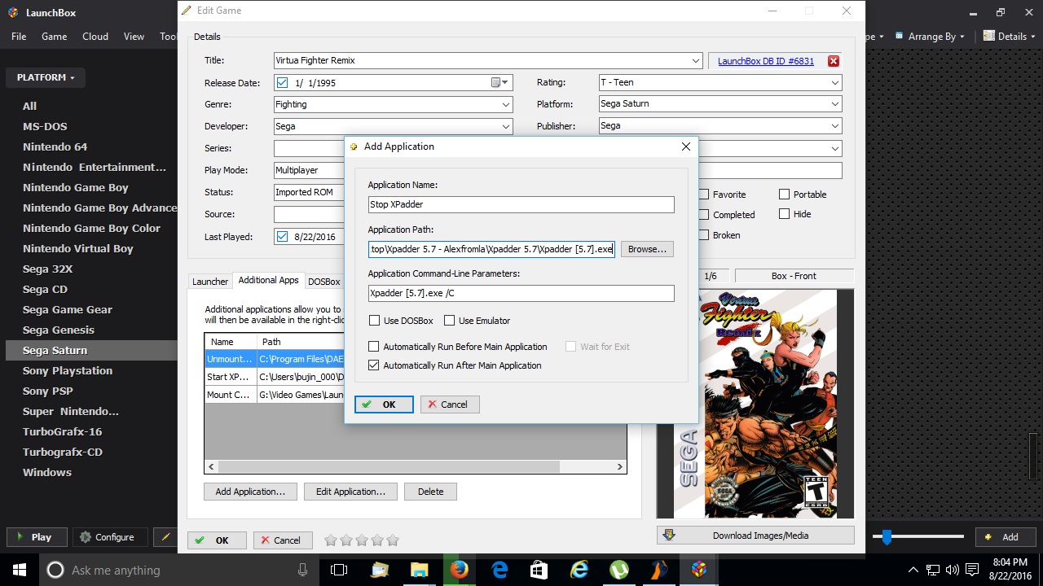Open Task View on the taskbar
Image resolution: width=1043 pixels, height=586 pixels.
[339, 570]
